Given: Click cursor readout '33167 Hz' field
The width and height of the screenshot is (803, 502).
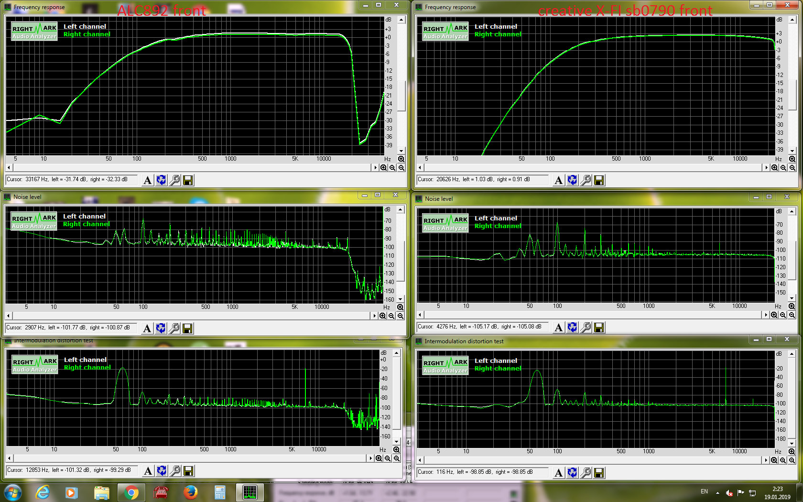Looking at the screenshot, I should [72, 180].
